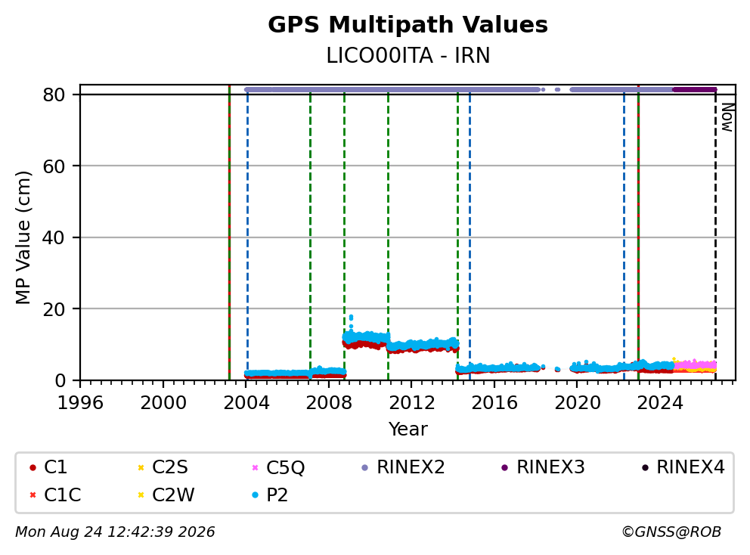750x555 pixels.
Task: Click the P2 blue legend marker
Action: click(255, 495)
